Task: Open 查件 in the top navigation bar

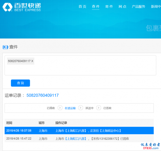Action: point(96,7)
